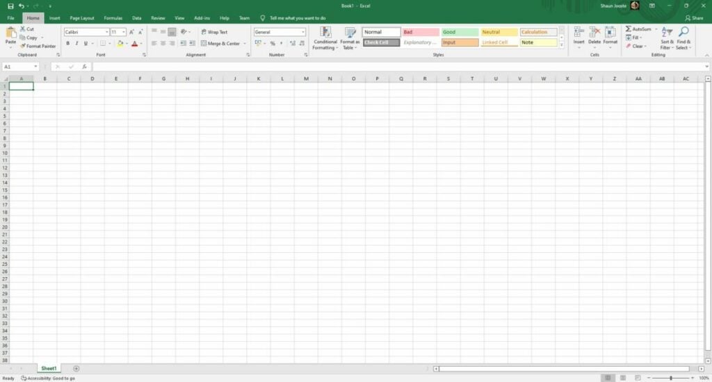Open the Merge & Center dropdown arrow

(x=245, y=44)
